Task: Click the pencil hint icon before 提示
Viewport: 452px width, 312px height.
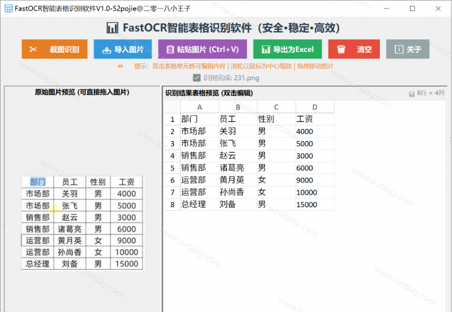Action: pos(121,66)
